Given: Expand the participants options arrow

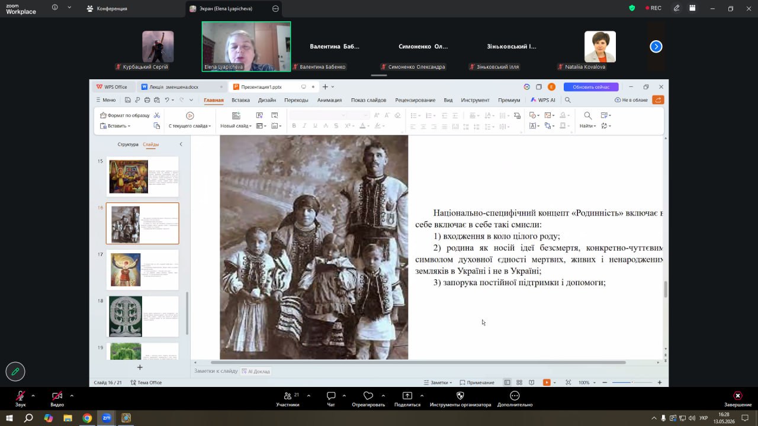Looking at the screenshot, I should click(309, 395).
